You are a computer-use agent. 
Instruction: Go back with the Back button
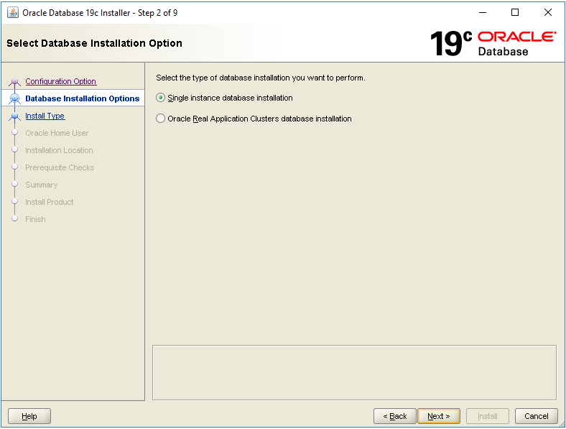395,416
